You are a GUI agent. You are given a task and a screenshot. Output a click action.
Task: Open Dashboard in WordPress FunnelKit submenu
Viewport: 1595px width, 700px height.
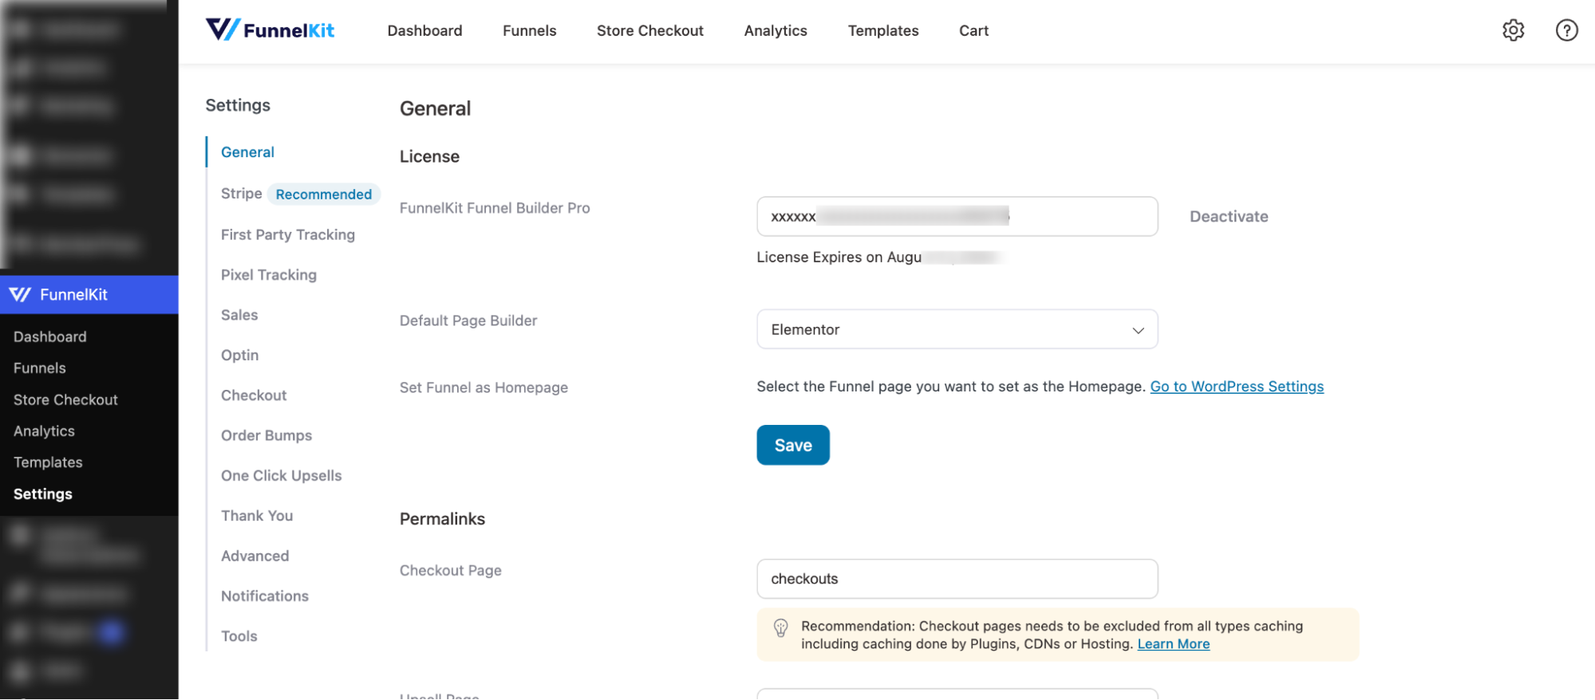point(49,337)
